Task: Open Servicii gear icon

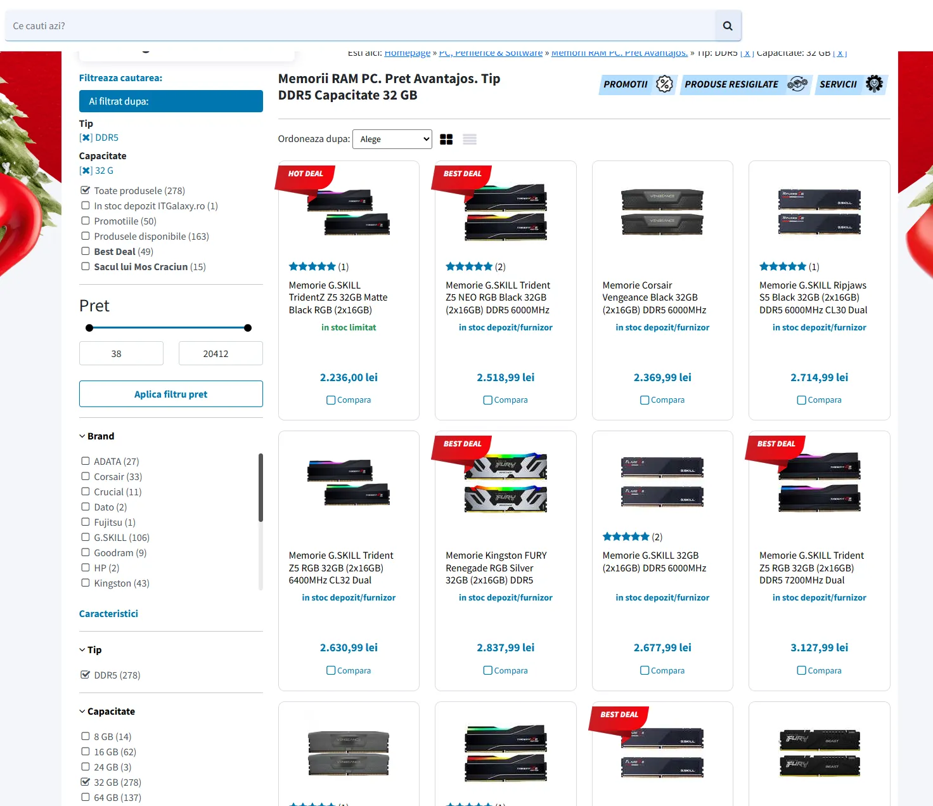Action: [874, 84]
